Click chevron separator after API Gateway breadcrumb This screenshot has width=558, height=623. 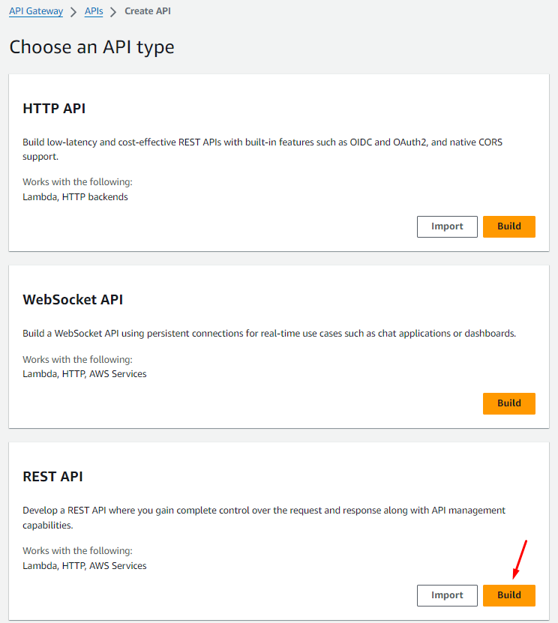pos(73,12)
